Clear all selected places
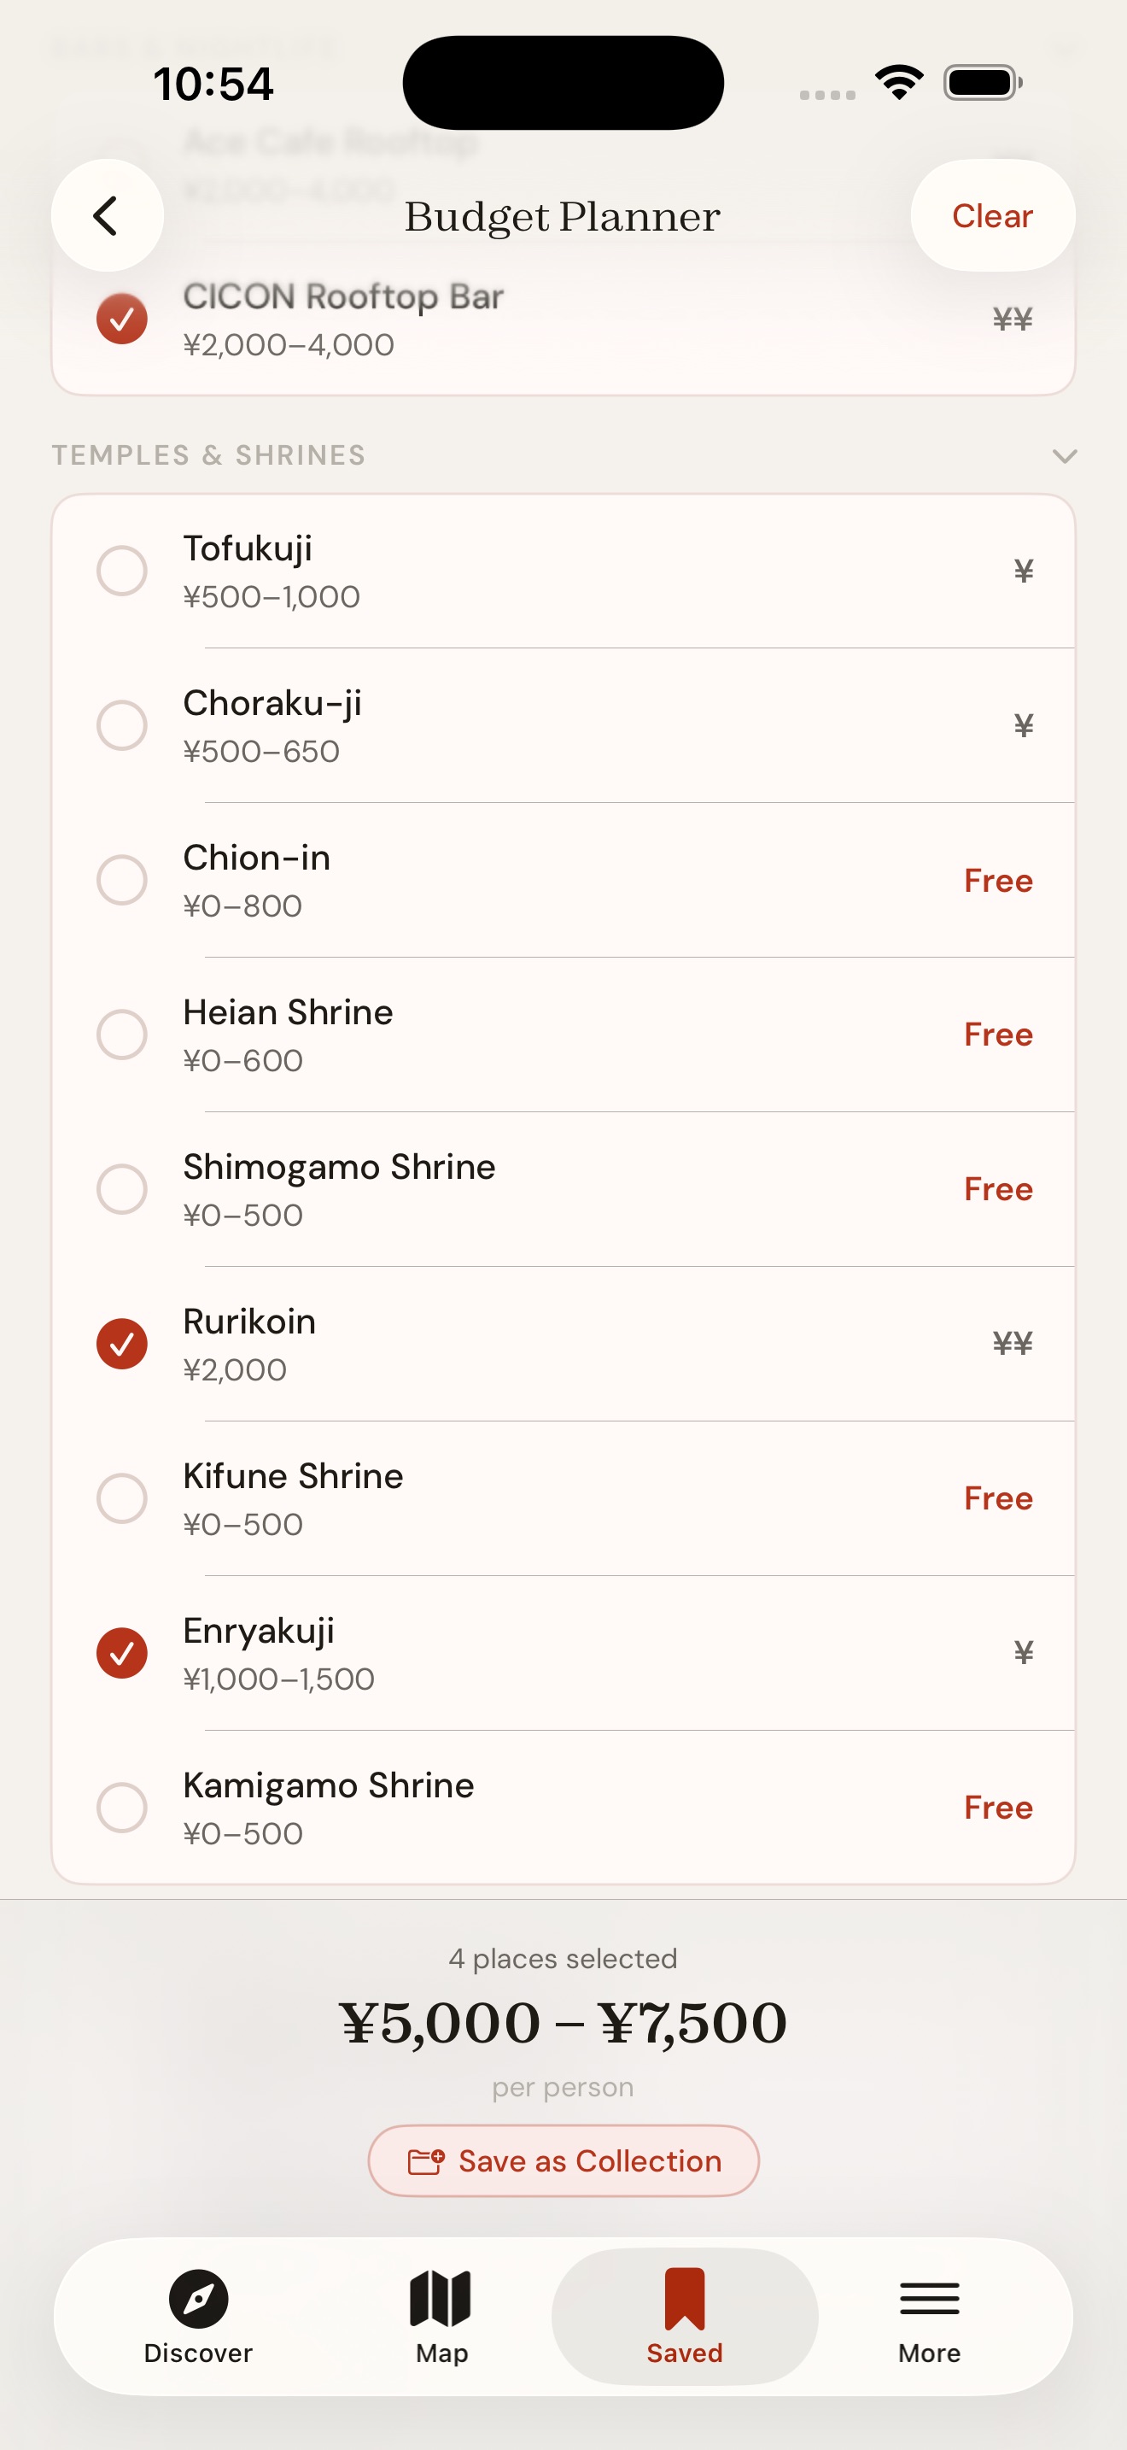The image size is (1127, 2450). 992,216
